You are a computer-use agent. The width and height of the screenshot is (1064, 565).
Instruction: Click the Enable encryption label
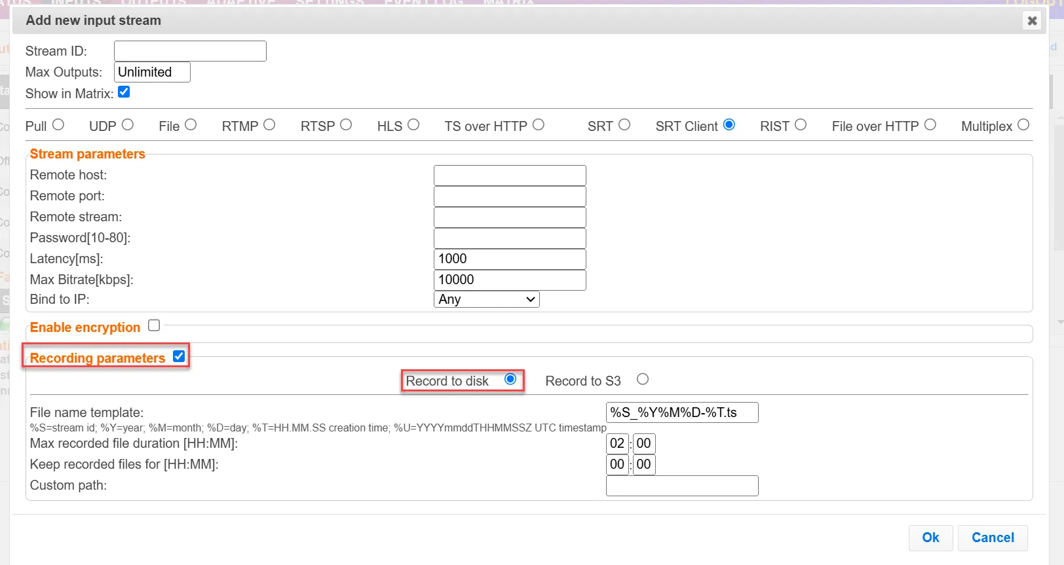[85, 327]
